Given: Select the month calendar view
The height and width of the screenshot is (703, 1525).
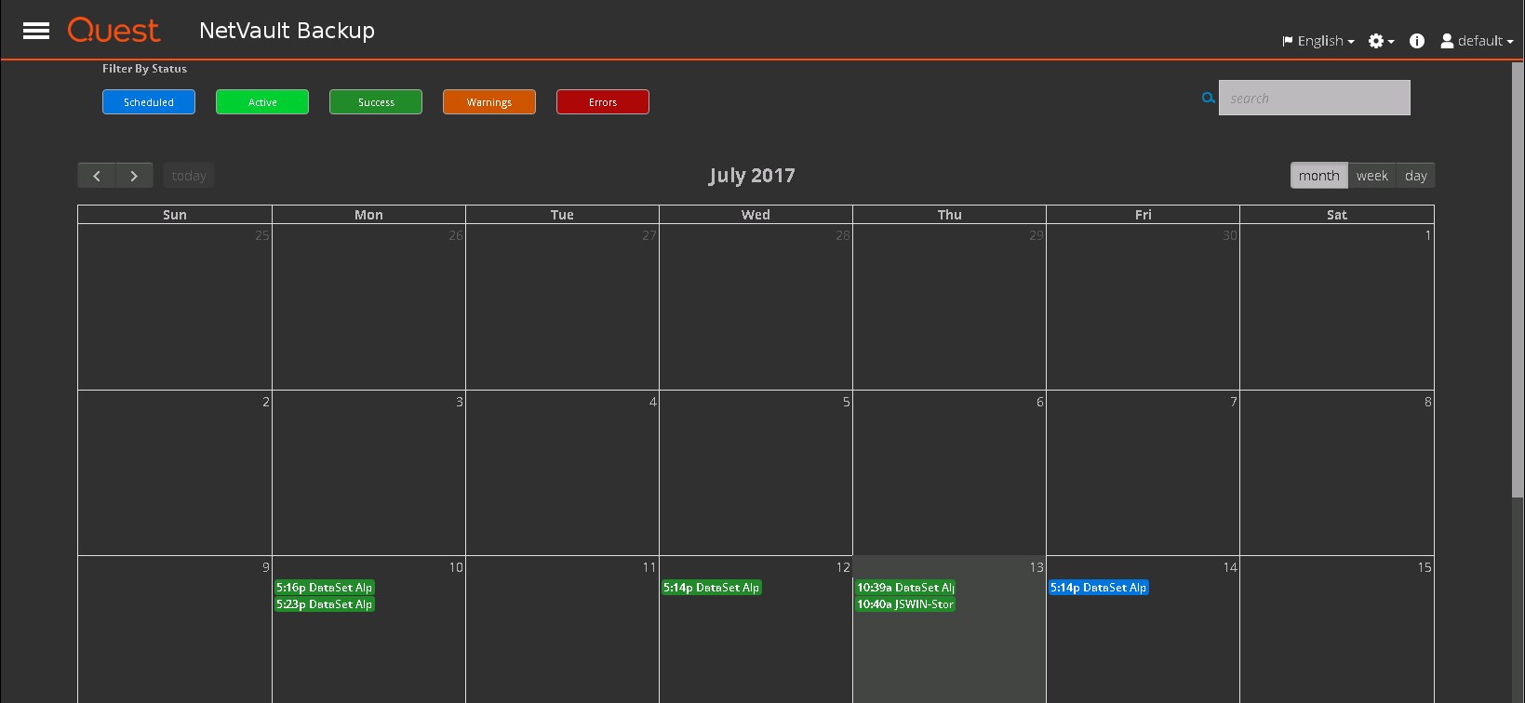Looking at the screenshot, I should point(1318,176).
